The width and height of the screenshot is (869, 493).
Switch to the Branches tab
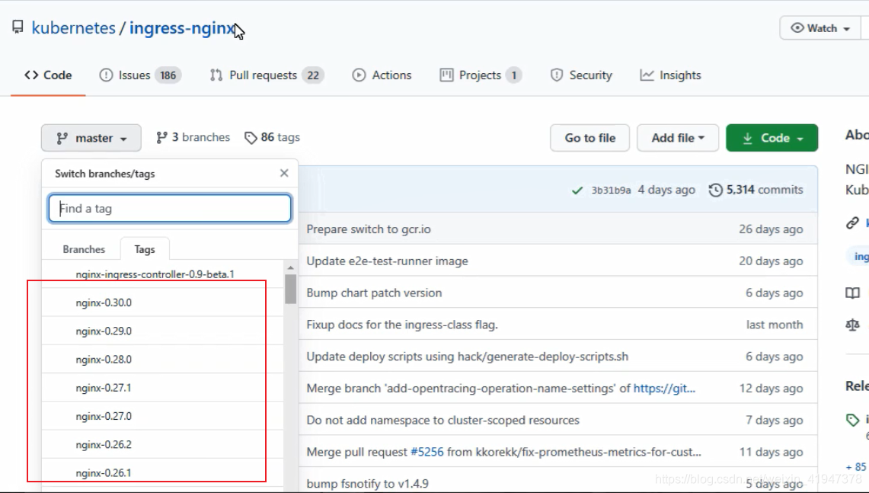pos(84,249)
